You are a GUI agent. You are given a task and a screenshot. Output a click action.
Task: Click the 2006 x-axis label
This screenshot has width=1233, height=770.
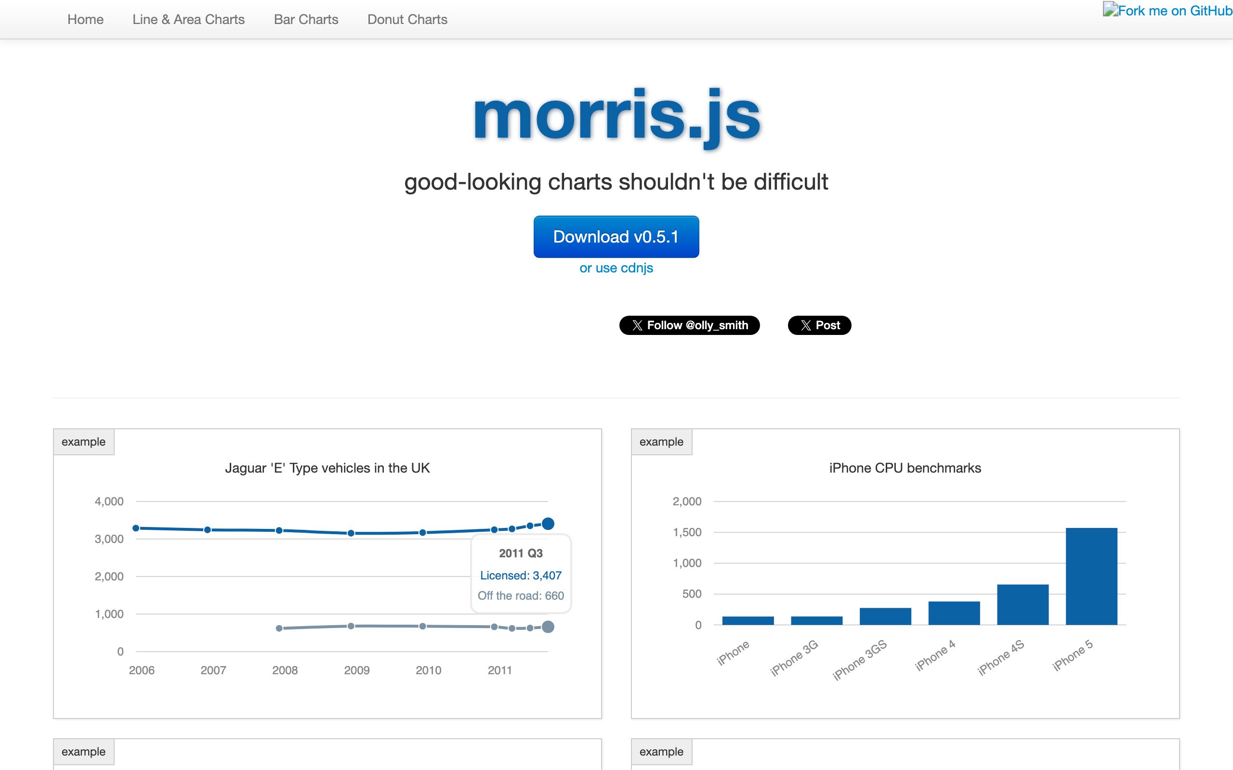point(142,670)
